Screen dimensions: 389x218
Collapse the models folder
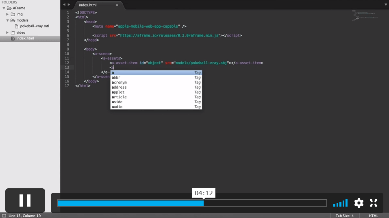[7, 20]
